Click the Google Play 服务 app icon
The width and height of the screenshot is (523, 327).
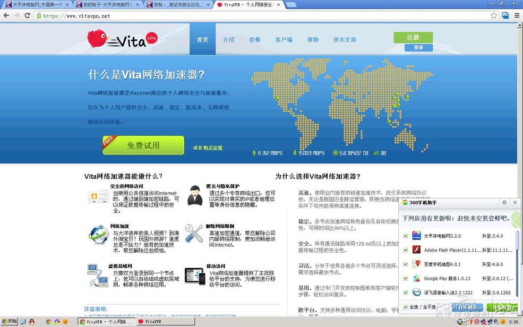(416, 278)
